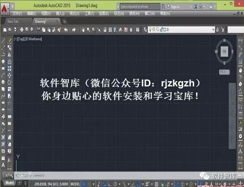The width and height of the screenshot is (244, 187).
Task: Click the Open file toolbar icon
Action: tap(10, 30)
